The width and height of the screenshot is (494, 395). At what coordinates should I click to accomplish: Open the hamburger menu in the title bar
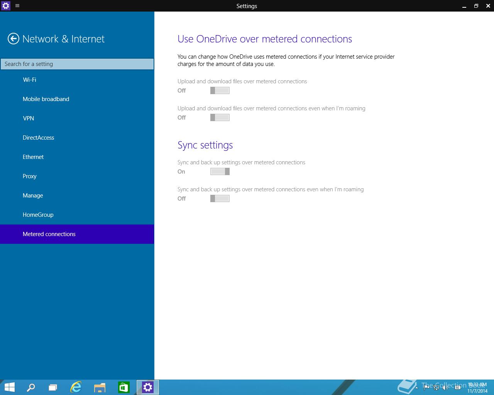[x=17, y=6]
